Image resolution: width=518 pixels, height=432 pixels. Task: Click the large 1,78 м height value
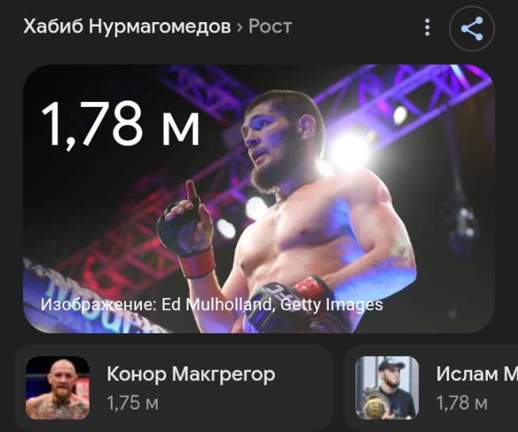120,123
